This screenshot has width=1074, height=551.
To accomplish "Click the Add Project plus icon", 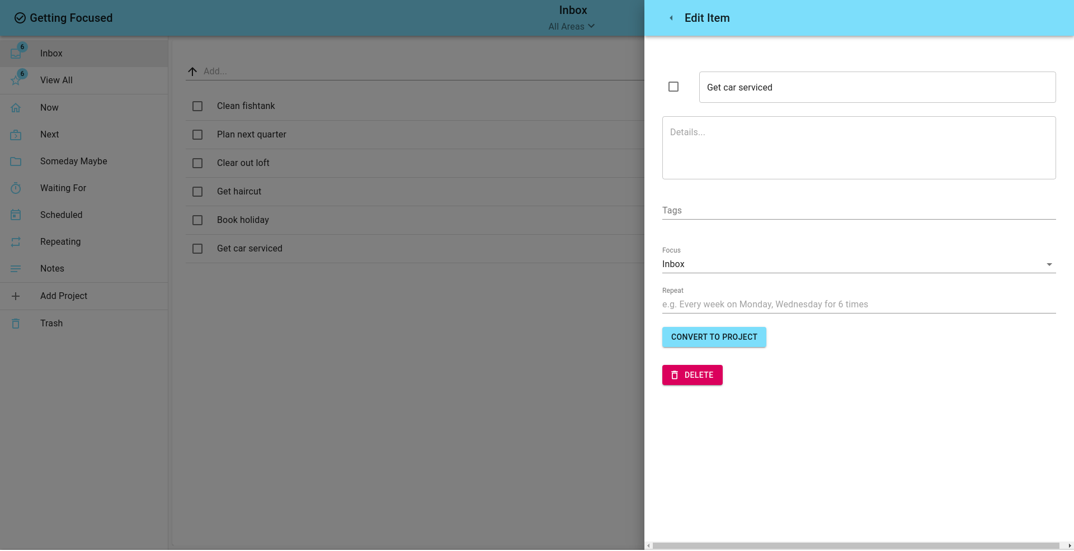I will 16,296.
